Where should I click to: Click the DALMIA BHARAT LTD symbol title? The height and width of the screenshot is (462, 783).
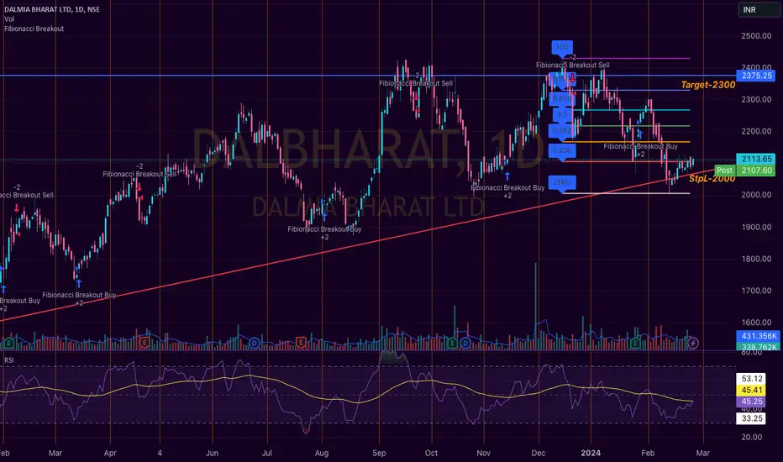coord(52,9)
